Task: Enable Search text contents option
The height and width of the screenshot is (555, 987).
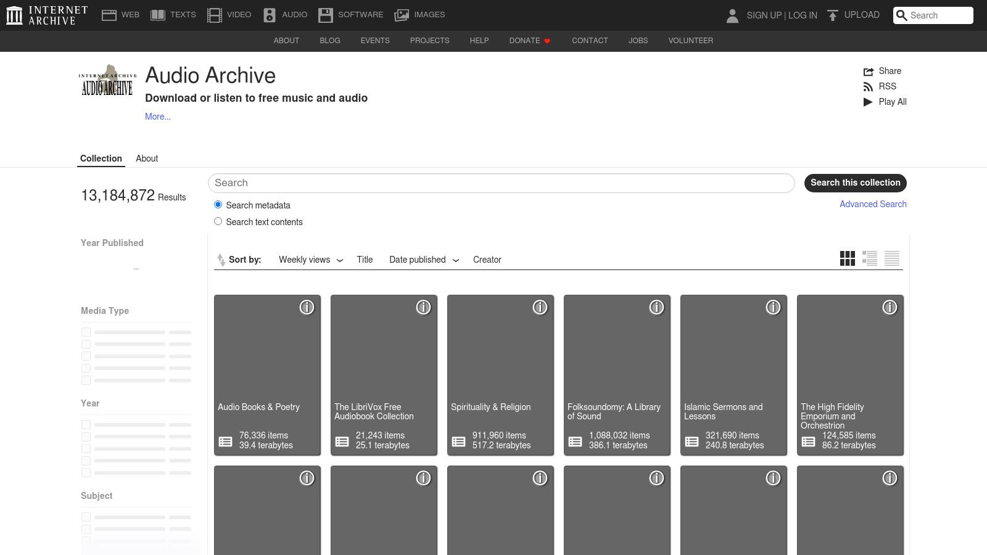Action: (218, 221)
